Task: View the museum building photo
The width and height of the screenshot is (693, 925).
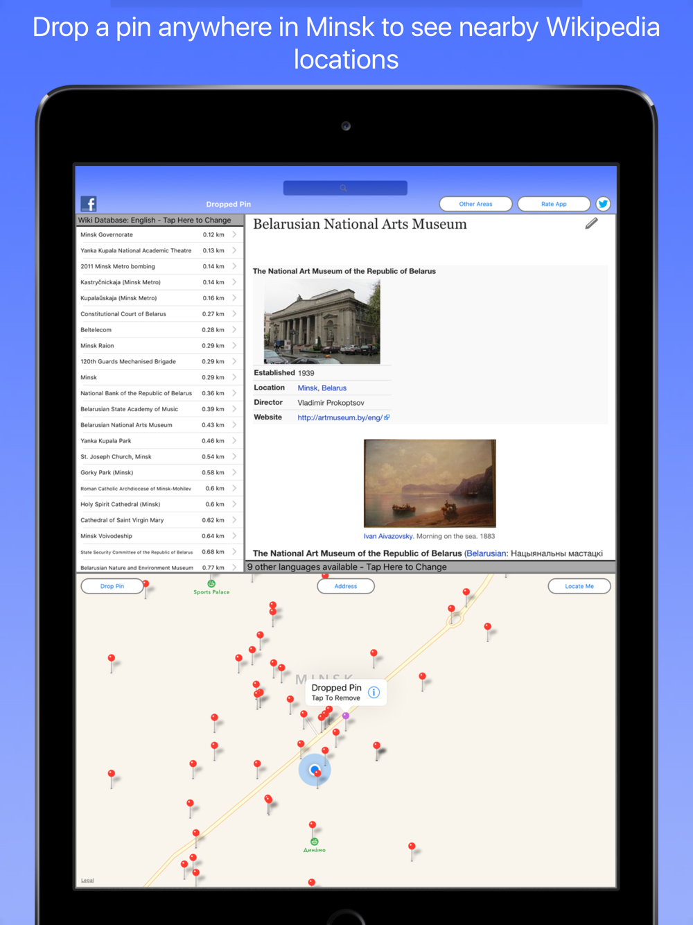Action: tap(322, 322)
